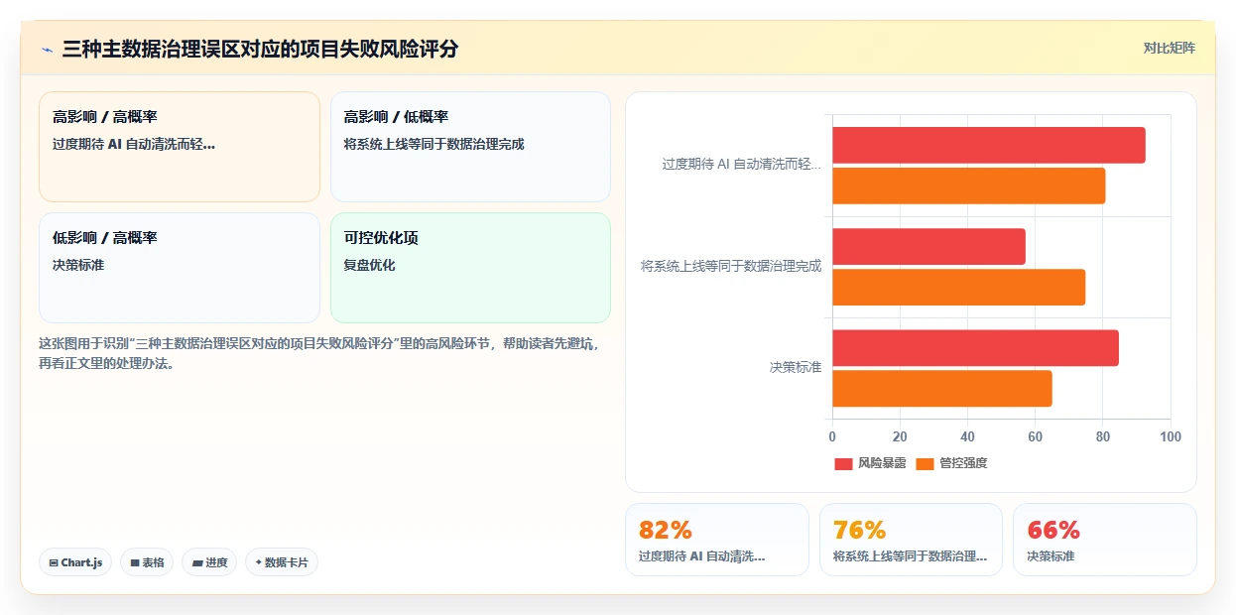The image size is (1236, 615).
Task: Click the axis label 过度期待 AI 自动清洗而轻...
Action: click(x=742, y=165)
